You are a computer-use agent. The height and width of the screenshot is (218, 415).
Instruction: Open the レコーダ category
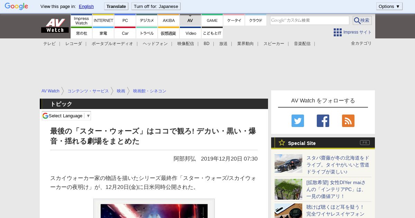click(74, 44)
